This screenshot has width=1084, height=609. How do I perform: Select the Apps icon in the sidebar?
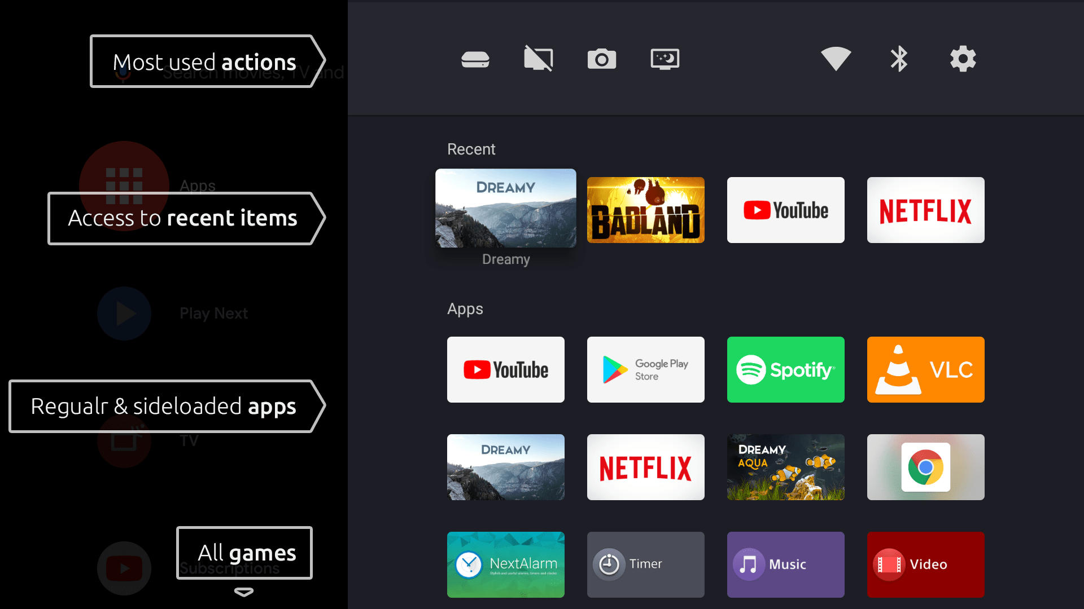point(124,184)
